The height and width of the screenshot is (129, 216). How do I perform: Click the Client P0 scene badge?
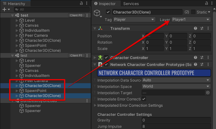tap(76, 15)
